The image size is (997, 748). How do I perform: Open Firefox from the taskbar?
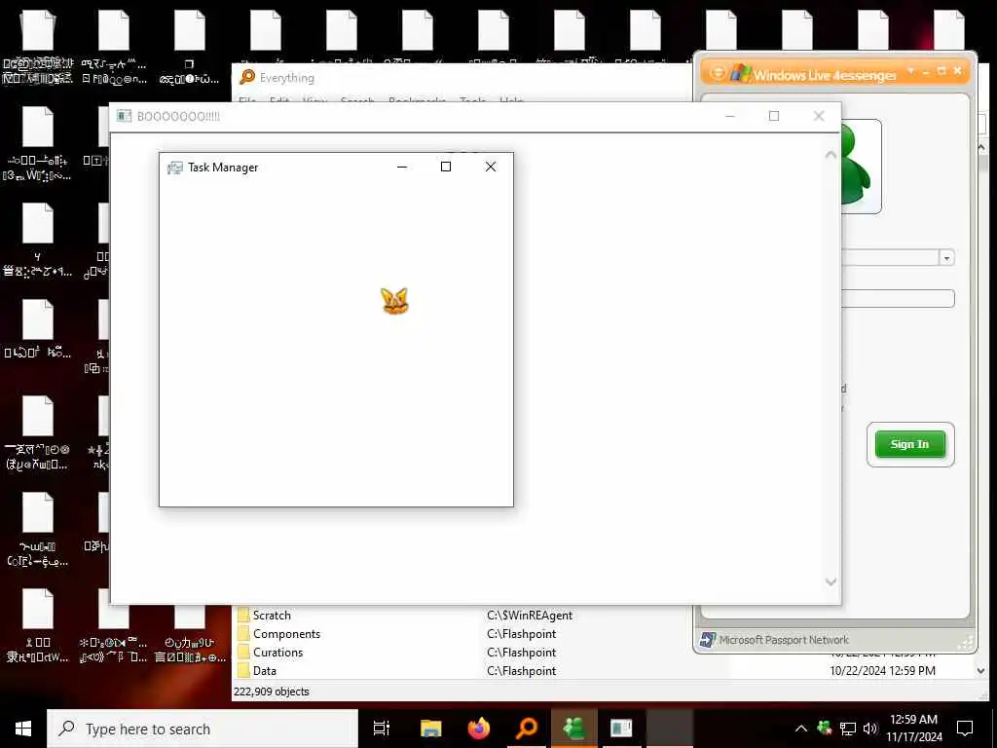point(479,729)
